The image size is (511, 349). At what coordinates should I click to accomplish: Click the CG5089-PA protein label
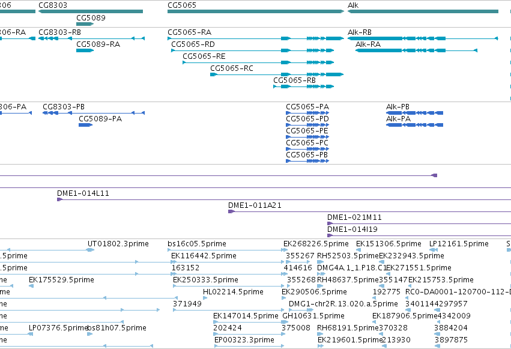coord(100,119)
